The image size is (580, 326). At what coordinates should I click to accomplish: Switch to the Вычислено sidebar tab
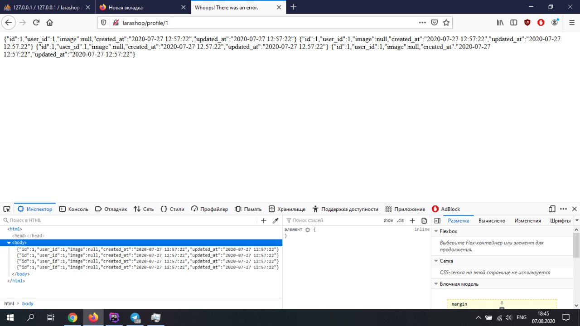(492, 221)
